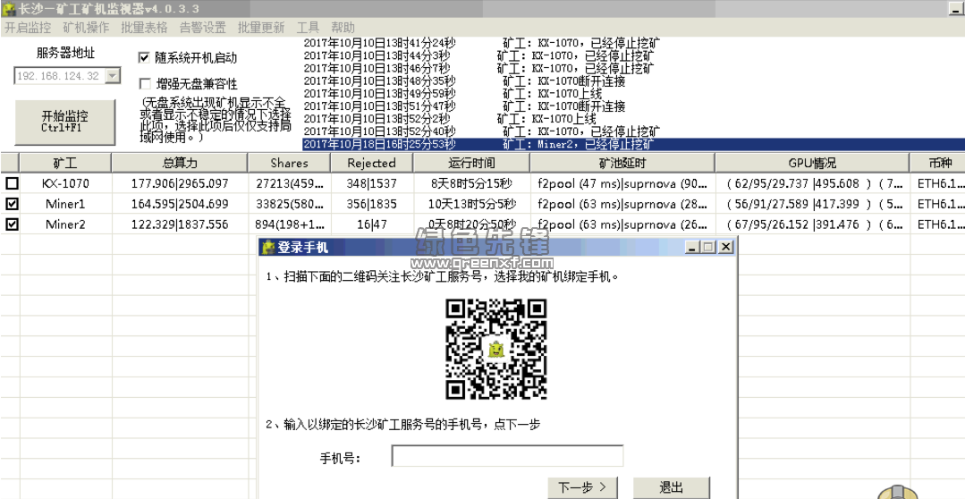Click the 矿工 column header
Viewport: 965px width, 499px height.
pyautogui.click(x=65, y=163)
